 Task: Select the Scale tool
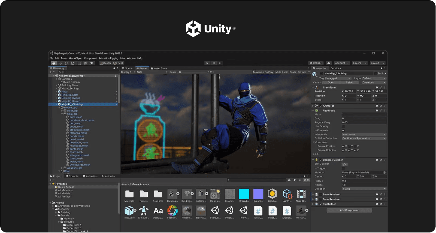[x=73, y=63]
